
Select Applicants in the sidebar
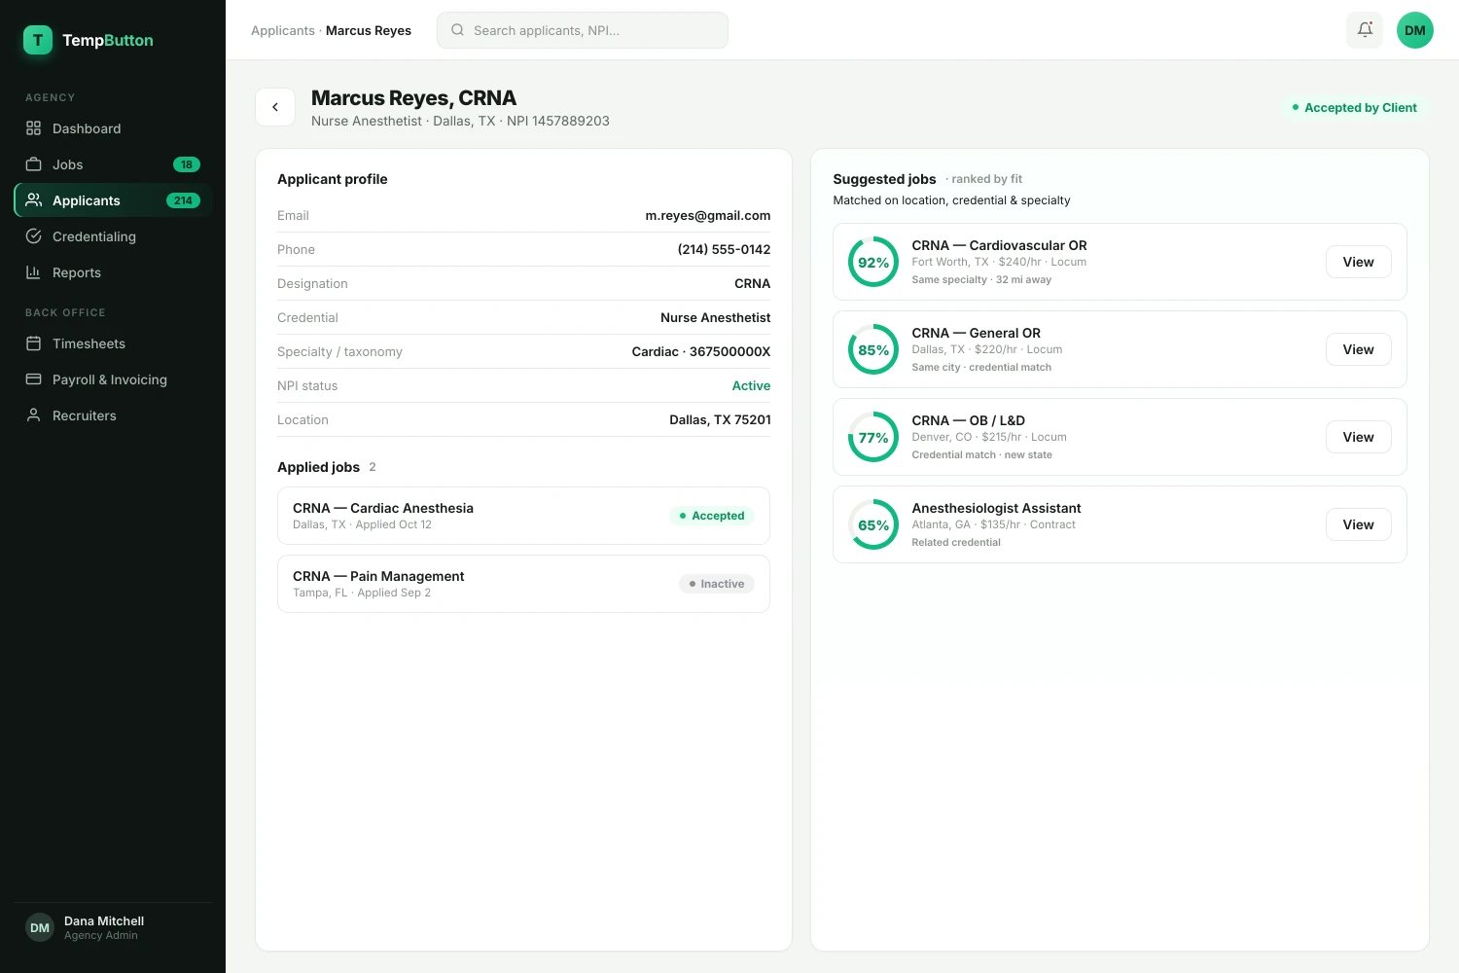[x=113, y=200]
